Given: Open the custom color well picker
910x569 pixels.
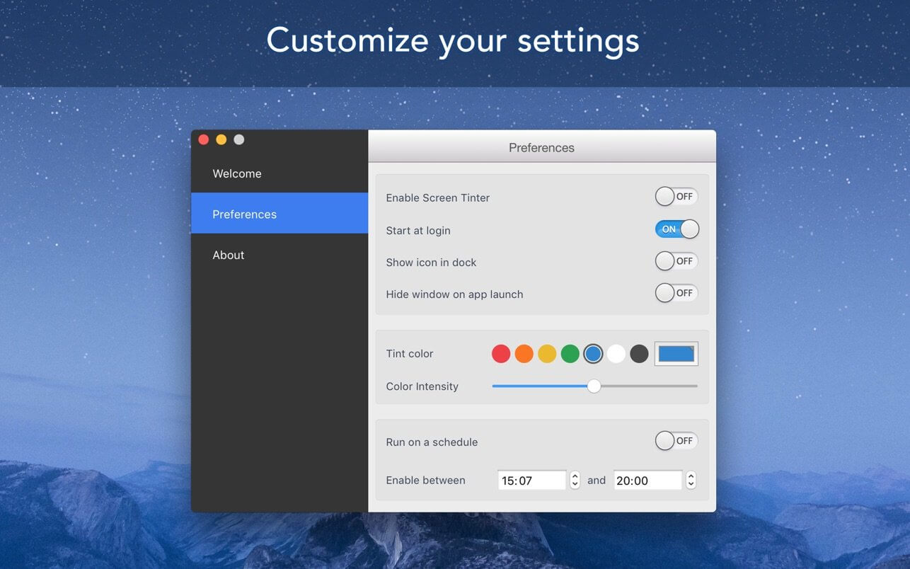Looking at the screenshot, I should tap(676, 354).
